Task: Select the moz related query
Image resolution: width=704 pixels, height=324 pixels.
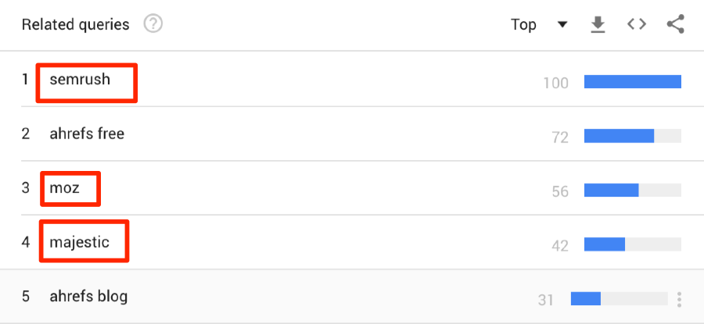Action: pyautogui.click(x=64, y=188)
